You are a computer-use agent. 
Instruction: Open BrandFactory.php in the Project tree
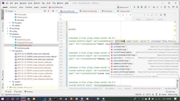[24, 40]
